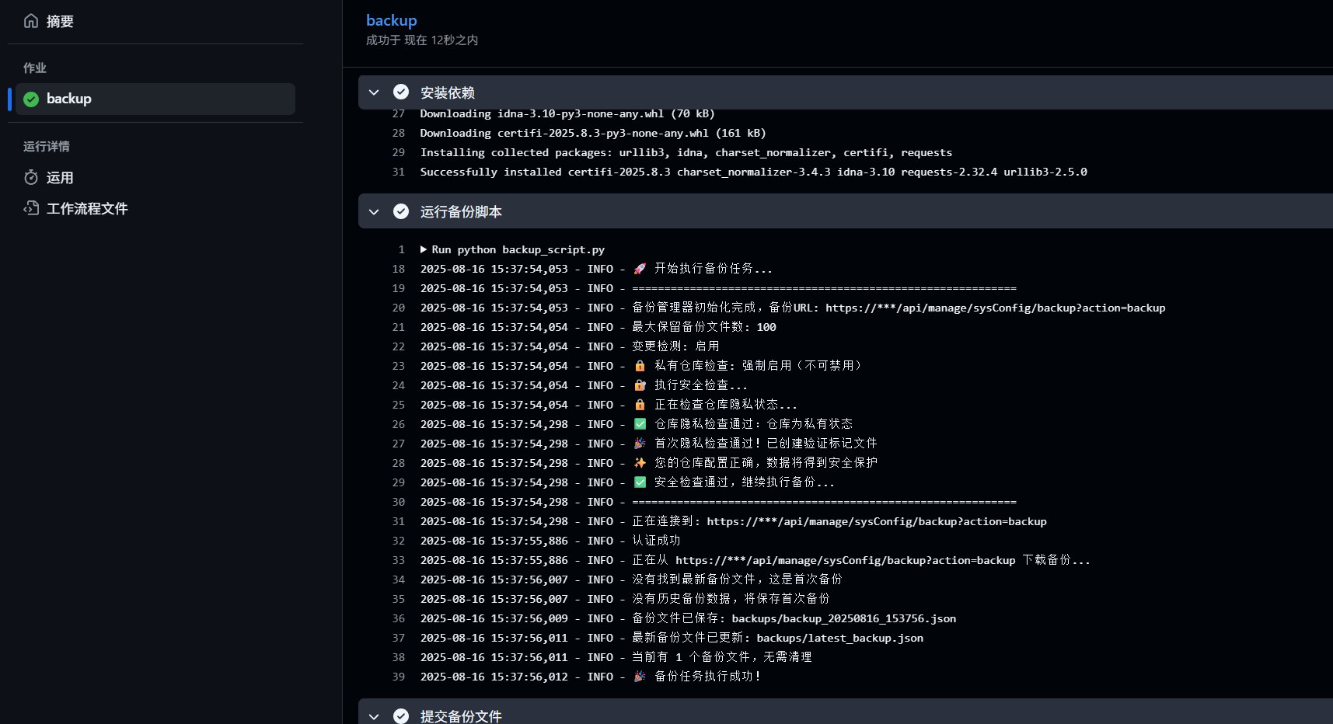The width and height of the screenshot is (1333, 724).
Task: Click the stopwatch icon next to 运用
Action: tap(31, 178)
